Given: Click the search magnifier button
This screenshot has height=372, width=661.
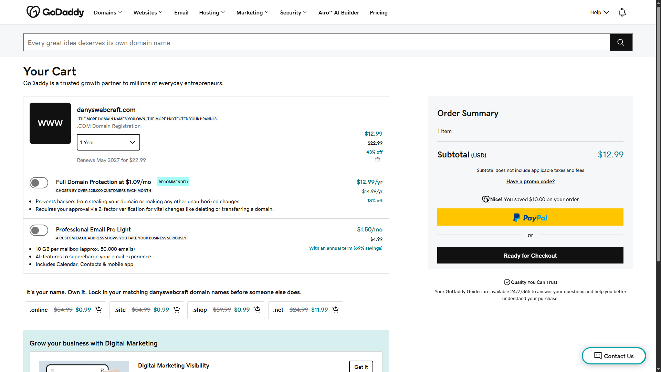Looking at the screenshot, I should (621, 42).
